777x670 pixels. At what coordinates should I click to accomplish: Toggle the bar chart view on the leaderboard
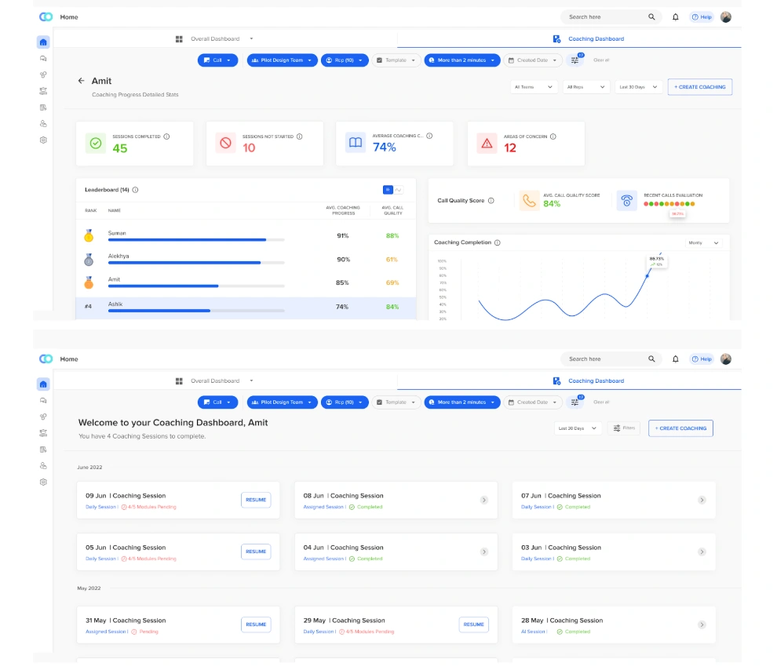pyautogui.click(x=388, y=190)
